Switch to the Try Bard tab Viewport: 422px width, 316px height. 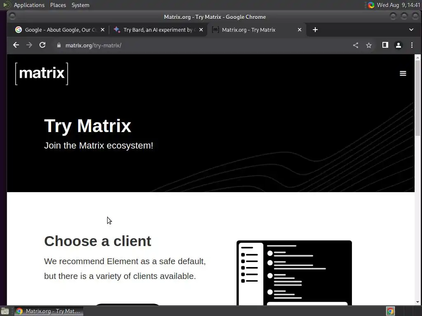pyautogui.click(x=158, y=30)
